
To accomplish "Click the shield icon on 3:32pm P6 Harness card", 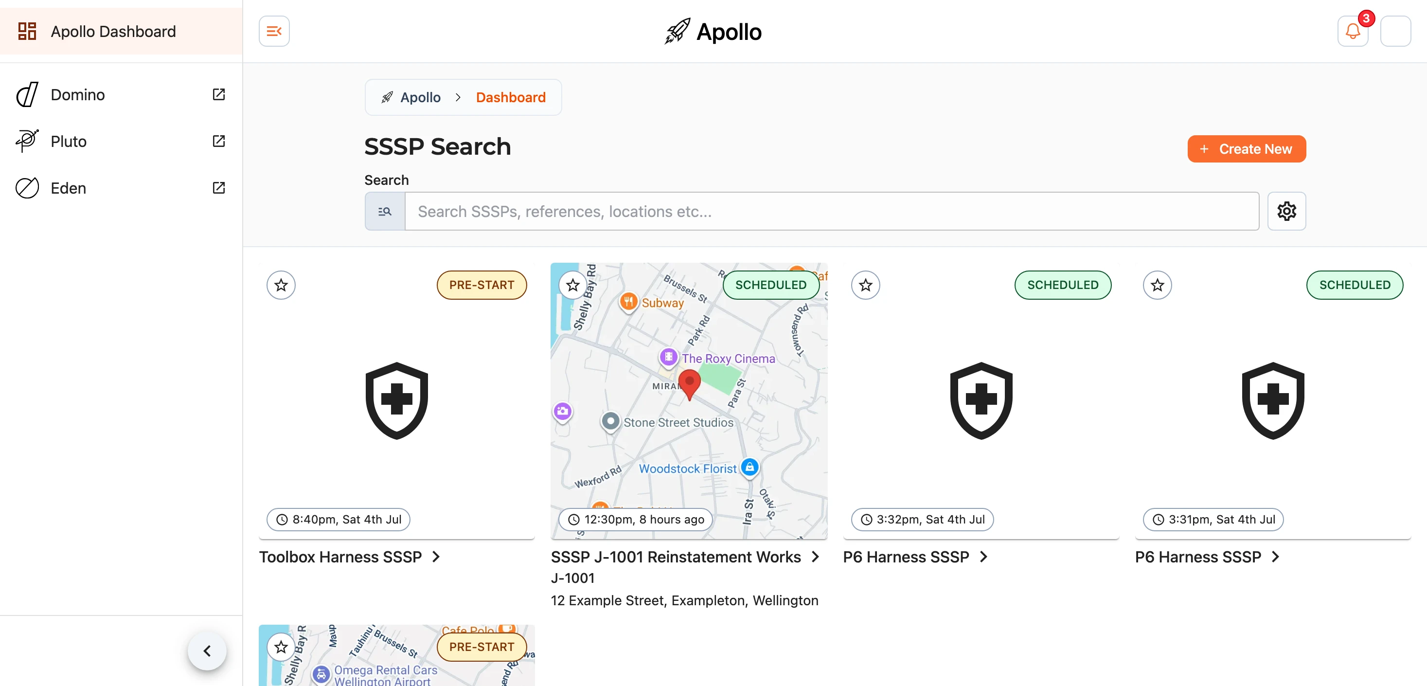I will coord(981,400).
